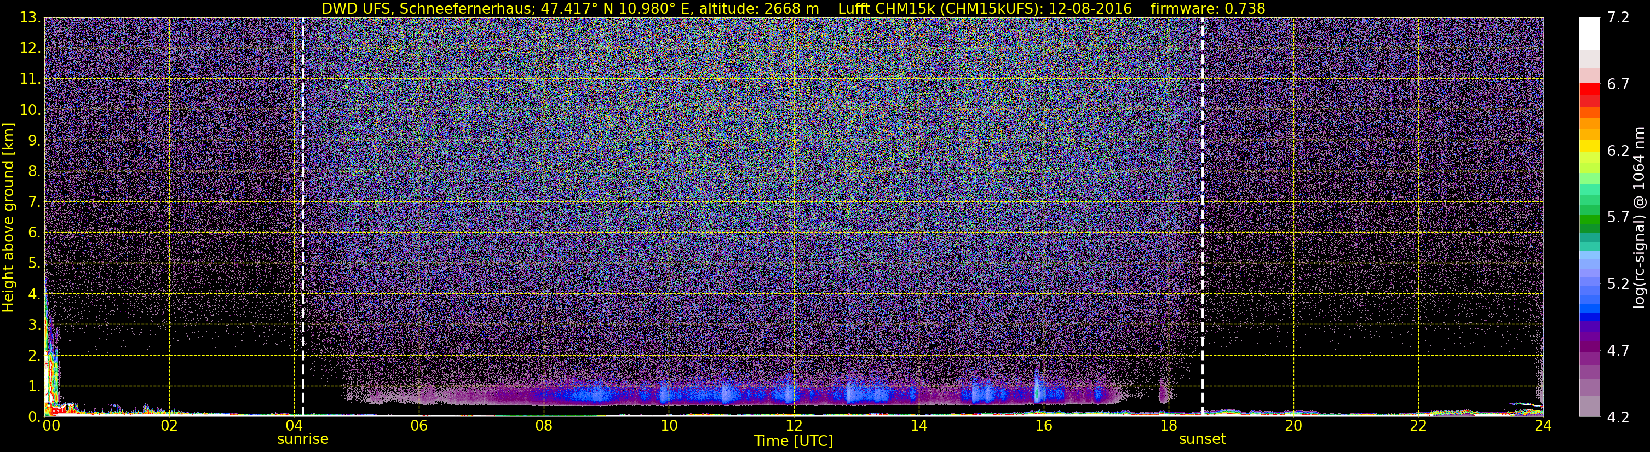Screen dimensions: 1650x452
Task: Click the colorbar label 'log(rc-signal) @ 1064 nm'
Action: pos(1638,218)
